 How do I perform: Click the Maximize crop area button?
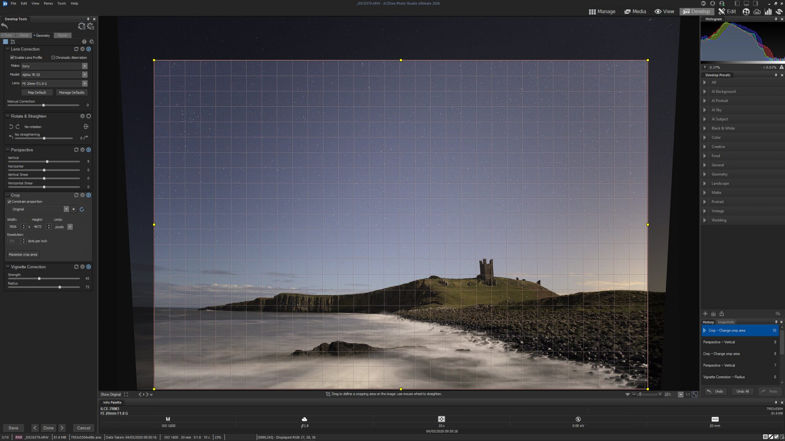pyautogui.click(x=23, y=254)
